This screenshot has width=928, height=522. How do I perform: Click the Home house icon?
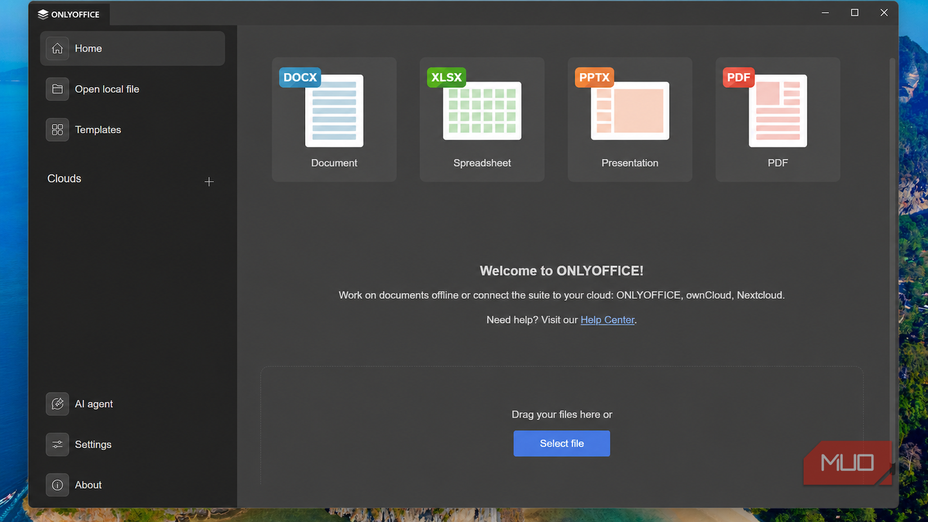coord(57,49)
